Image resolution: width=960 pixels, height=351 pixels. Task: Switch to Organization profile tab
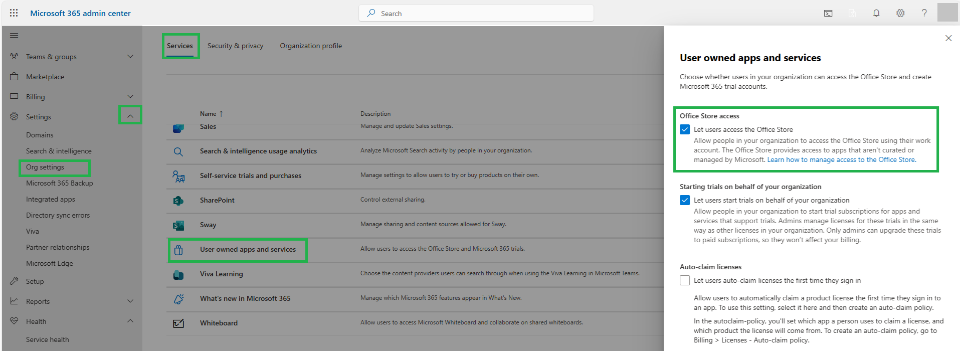pos(311,46)
